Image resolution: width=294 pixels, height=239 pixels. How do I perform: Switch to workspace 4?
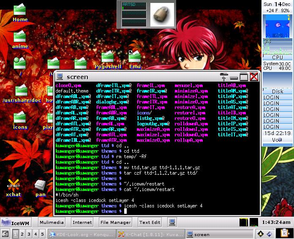click(35, 234)
